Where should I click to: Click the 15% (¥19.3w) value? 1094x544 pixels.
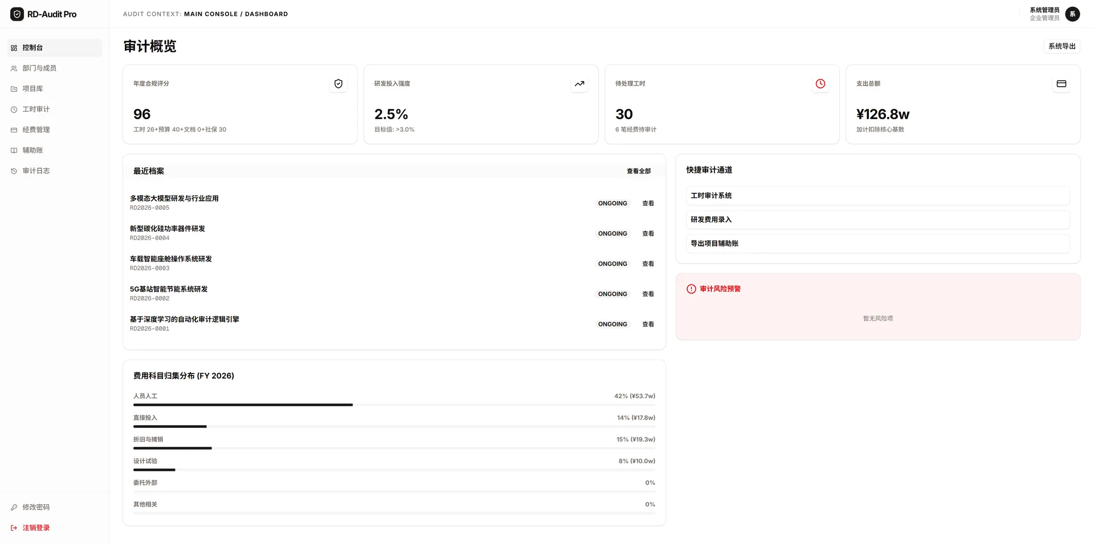(x=636, y=439)
